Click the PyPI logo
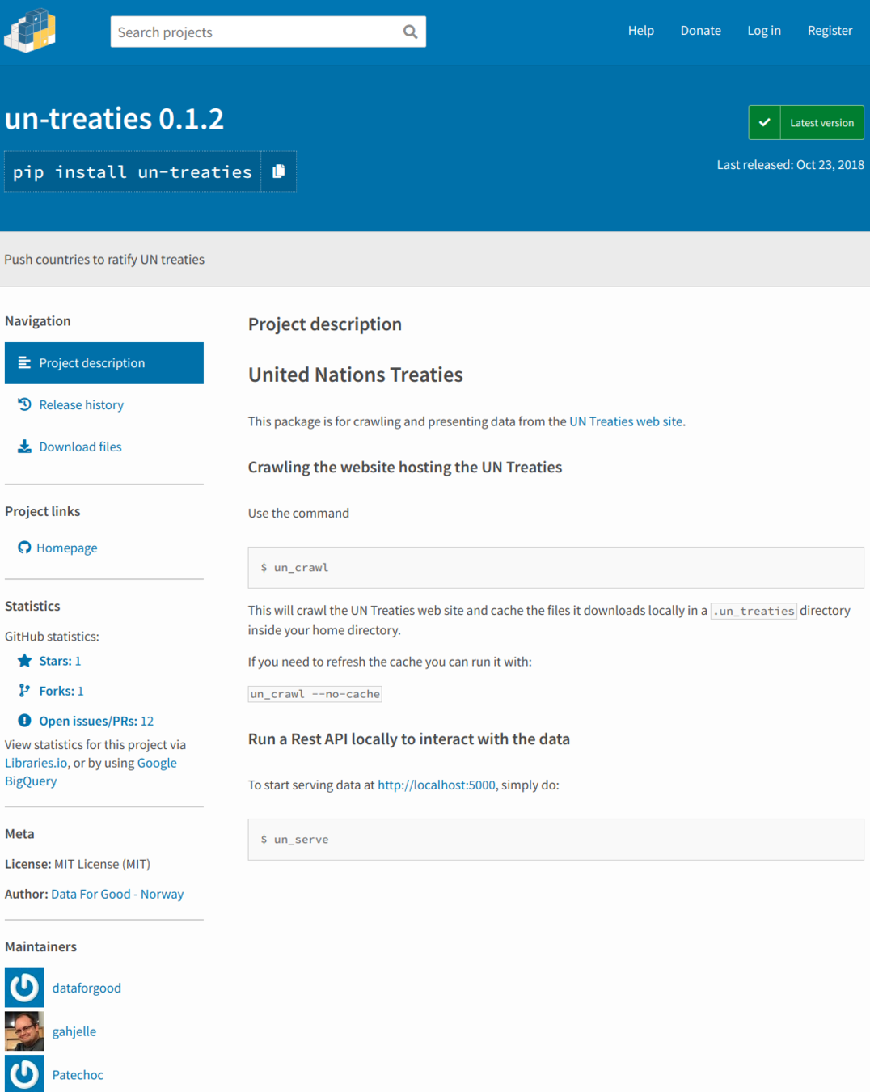Image resolution: width=870 pixels, height=1092 pixels. pos(30,31)
